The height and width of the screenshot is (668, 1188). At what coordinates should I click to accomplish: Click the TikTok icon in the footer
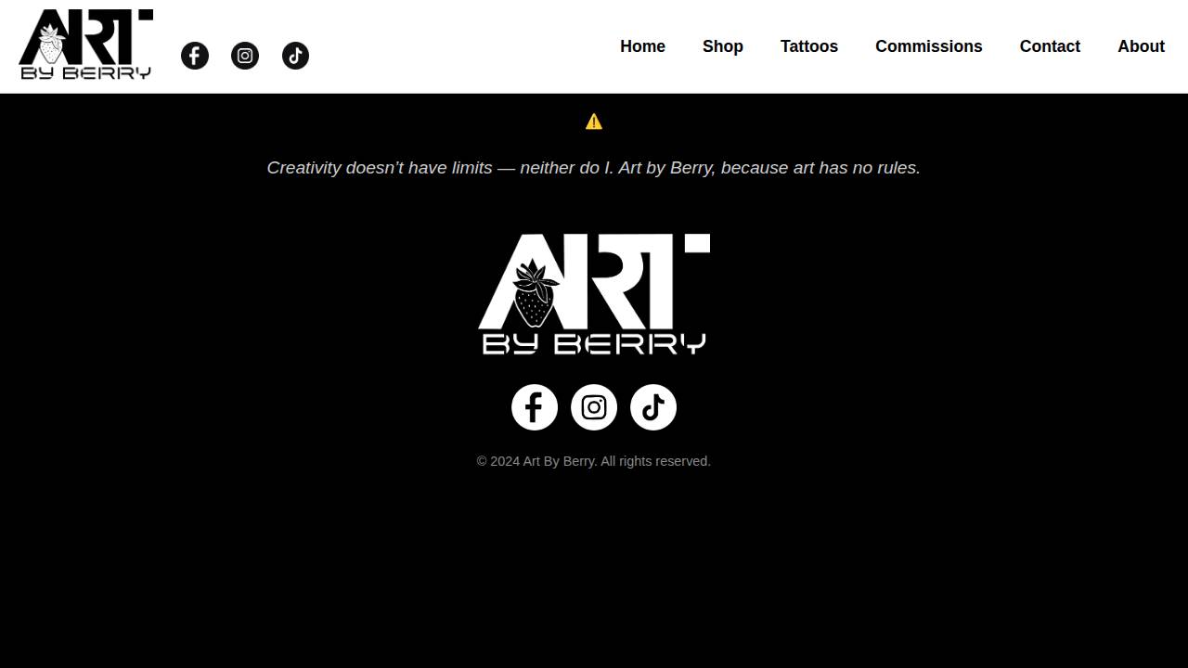coord(653,406)
